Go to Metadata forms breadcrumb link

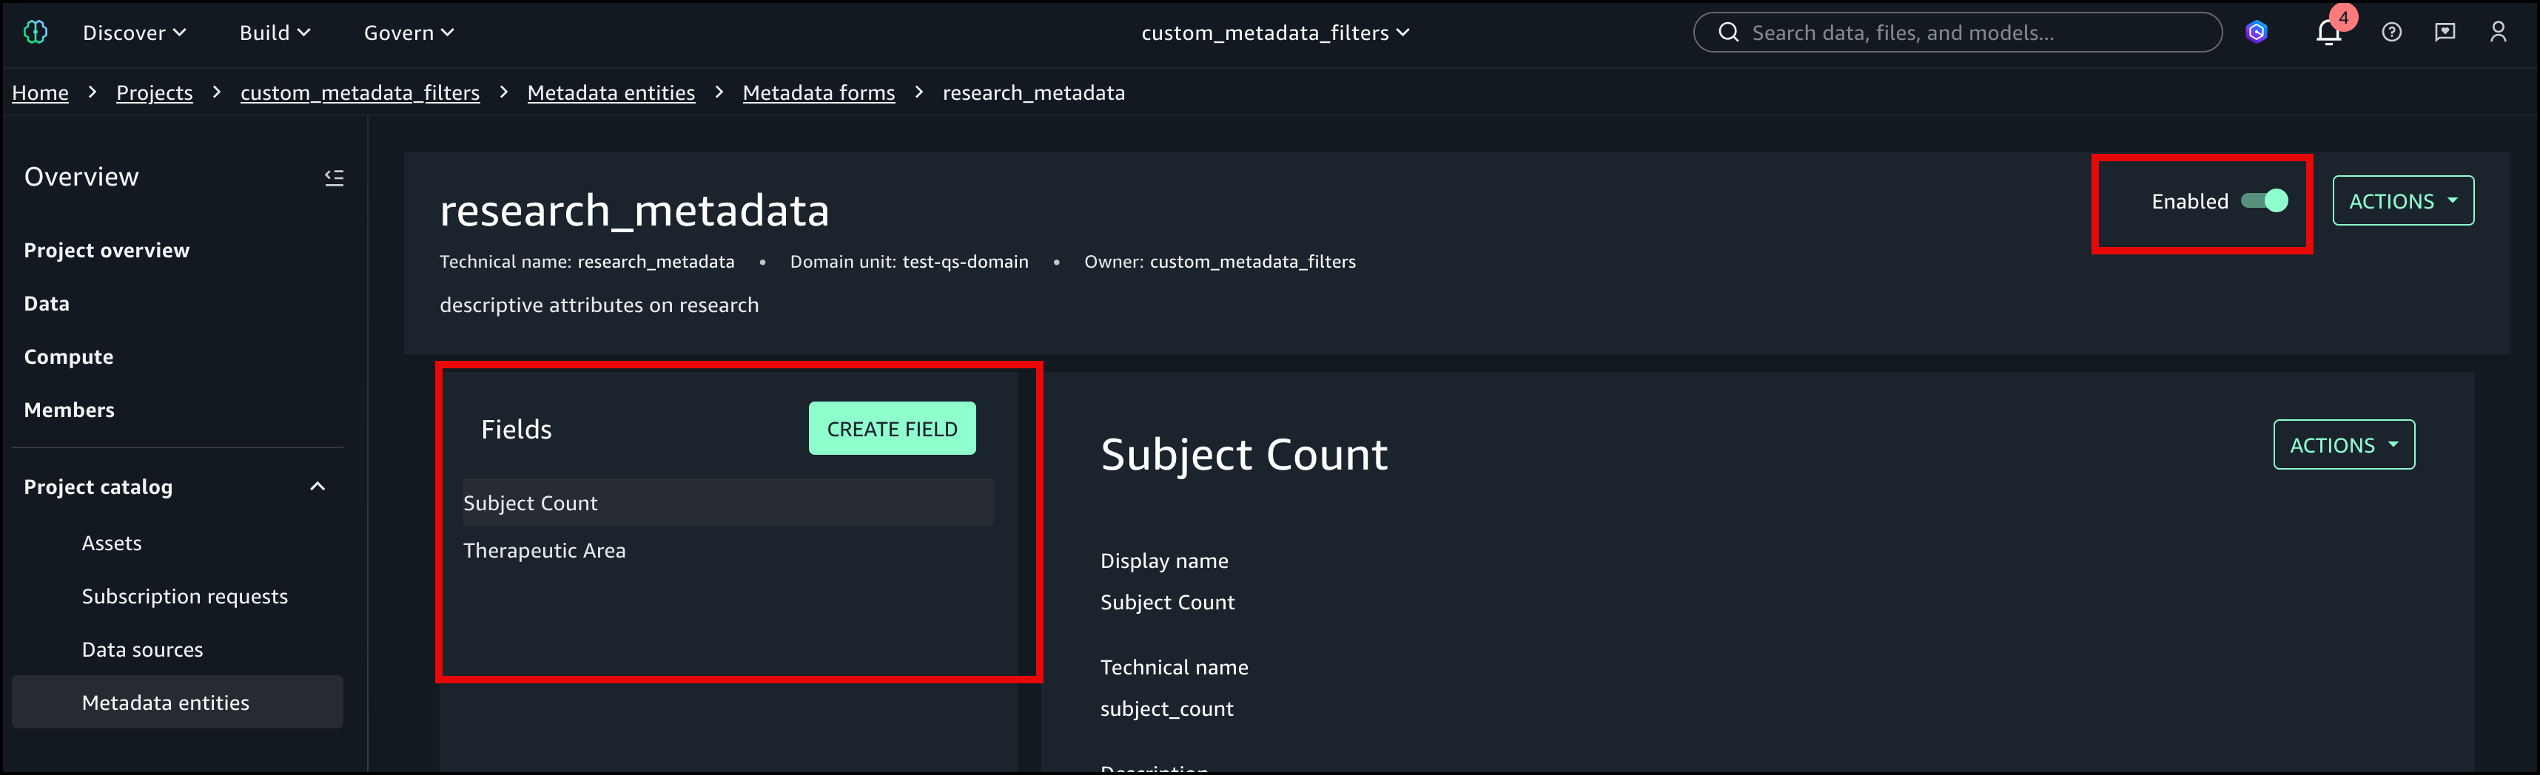click(x=819, y=92)
